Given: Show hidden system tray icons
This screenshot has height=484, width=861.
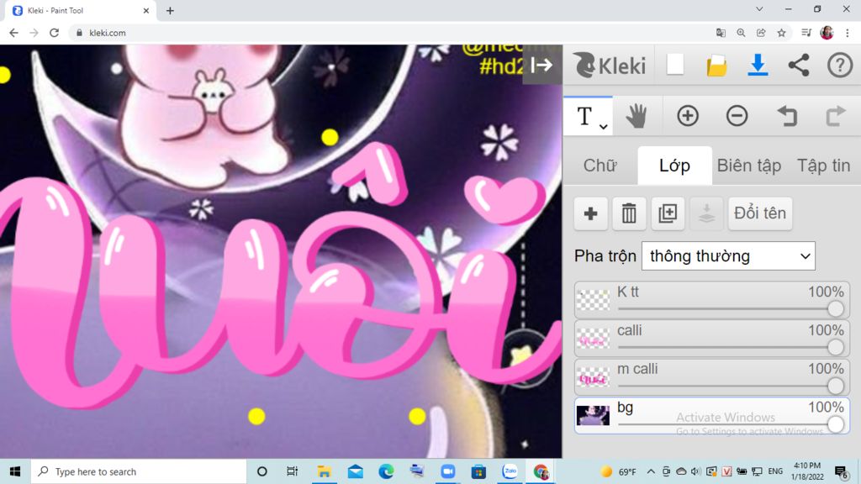Looking at the screenshot, I should click(651, 471).
